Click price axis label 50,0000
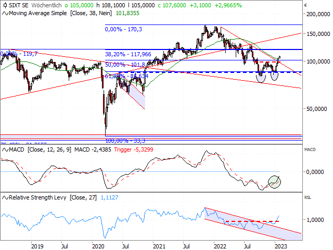The width and height of the screenshot is (333, 250). pyautogui.click(x=316, y=109)
